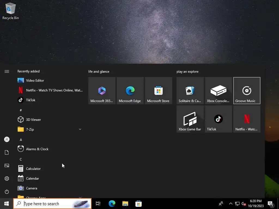Screen dimensions: 279x209
Task: Open the 7-Zip folder entry
Action: coord(50,129)
